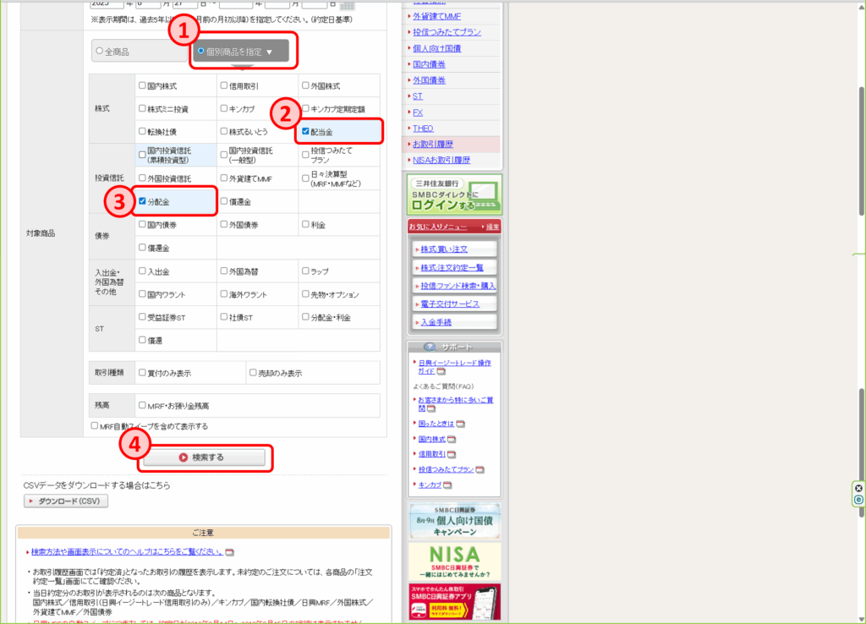Uncheck the 配当金 checkbox
The image size is (866, 624).
coord(305,132)
